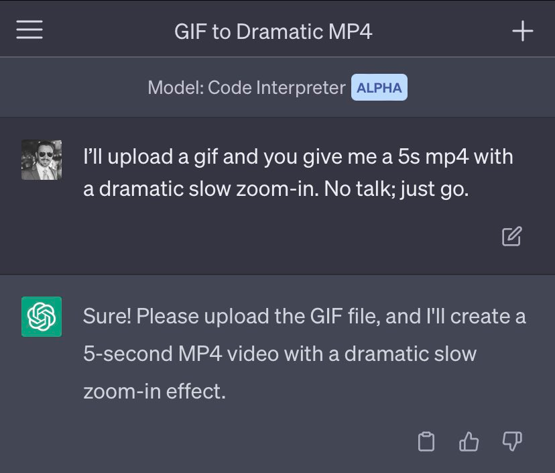Image resolution: width=555 pixels, height=473 pixels.
Task: Copy the assistant response to clipboard
Action: pos(426,441)
